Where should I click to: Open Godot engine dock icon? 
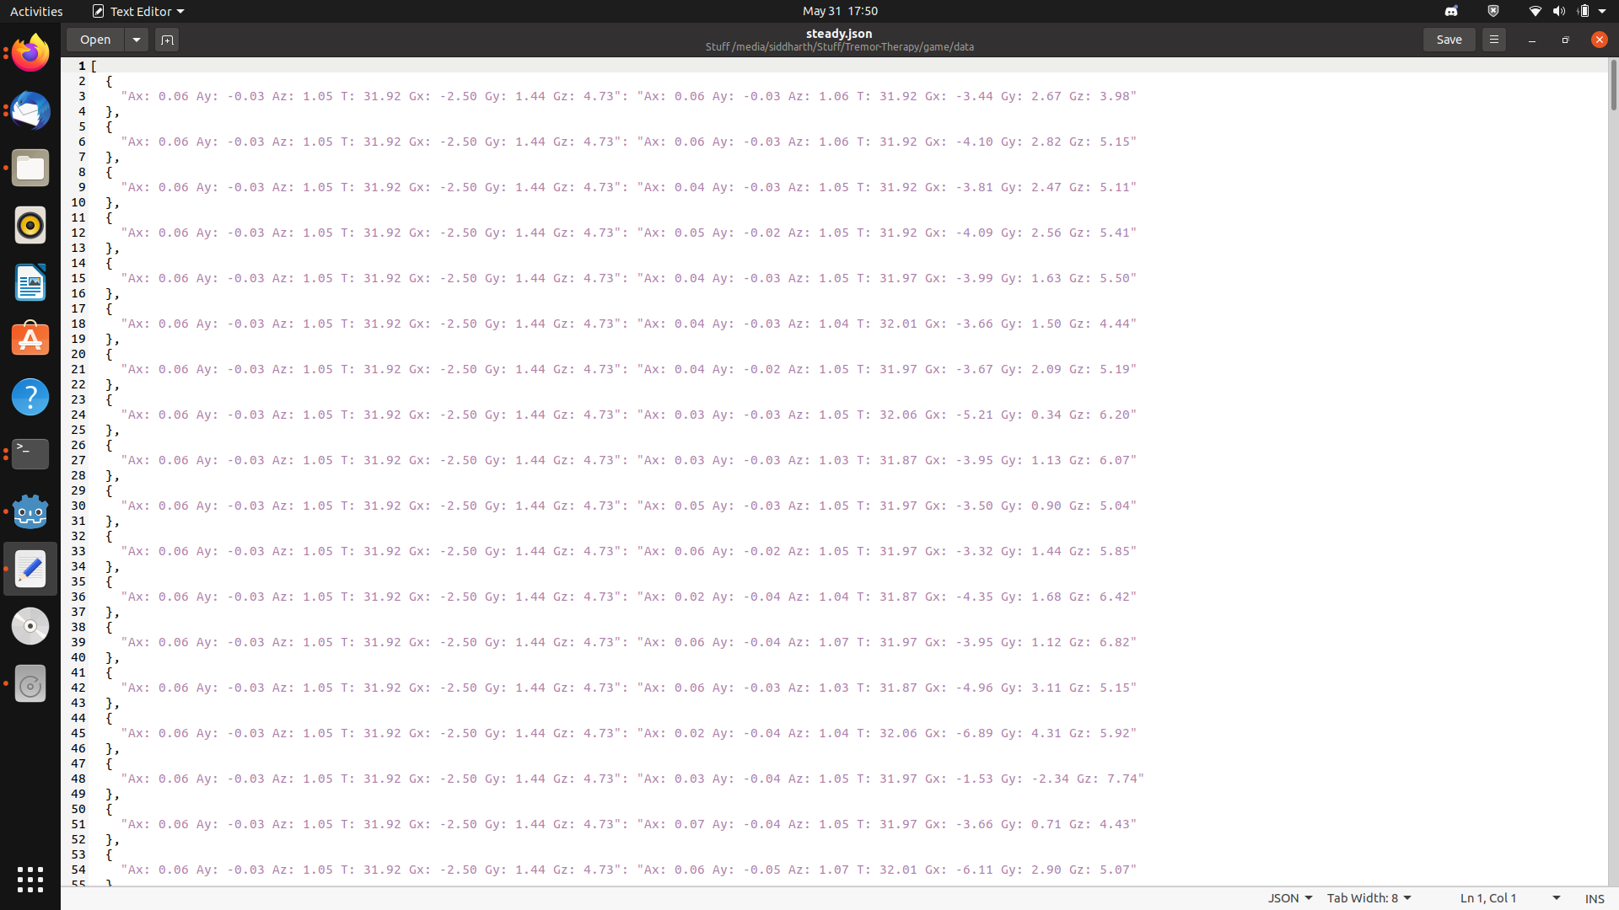pyautogui.click(x=30, y=511)
